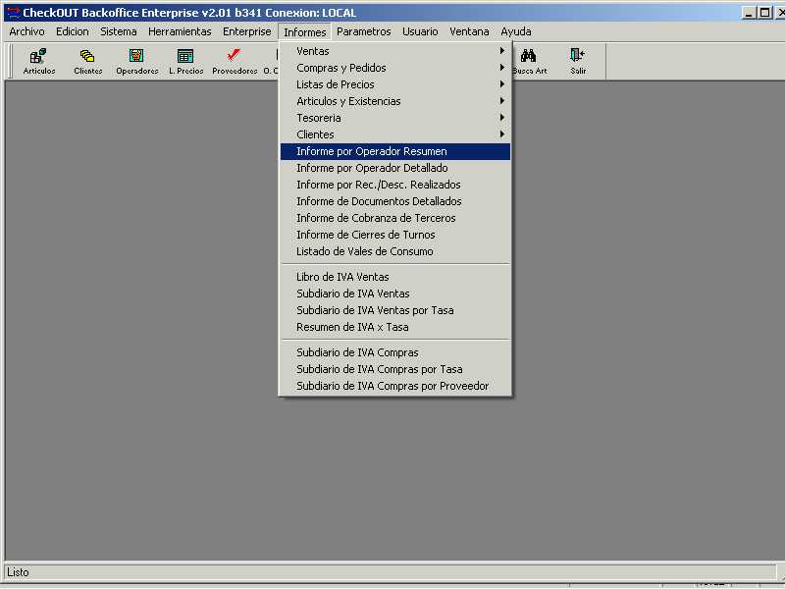Viewport: 785px width, 589px height.
Task: Open Informe de Cierres de Turnos
Action: (x=395, y=235)
